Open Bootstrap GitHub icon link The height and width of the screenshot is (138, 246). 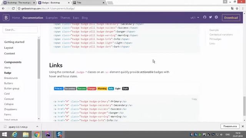[204, 17]
